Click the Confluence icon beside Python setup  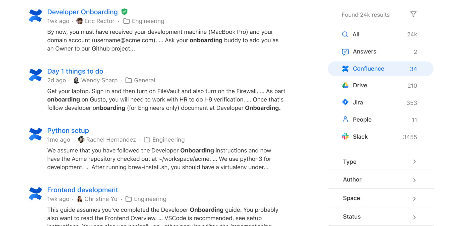(35, 134)
